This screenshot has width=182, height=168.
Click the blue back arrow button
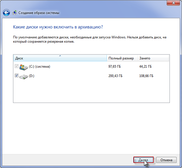(x=6, y=13)
